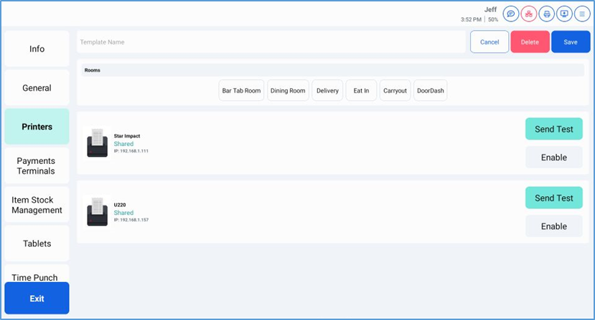Screen dimensions: 595x320
Task: Click the U220 printer image
Action: [97, 211]
